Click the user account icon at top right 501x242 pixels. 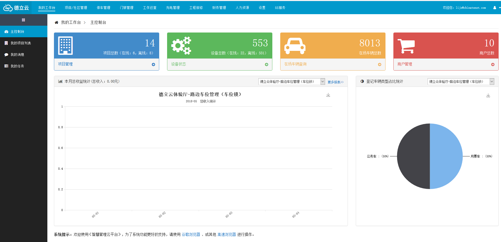495,7
